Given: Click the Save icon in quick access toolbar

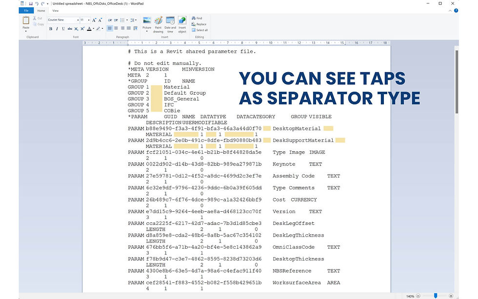Looking at the screenshot, I should pos(30,3).
